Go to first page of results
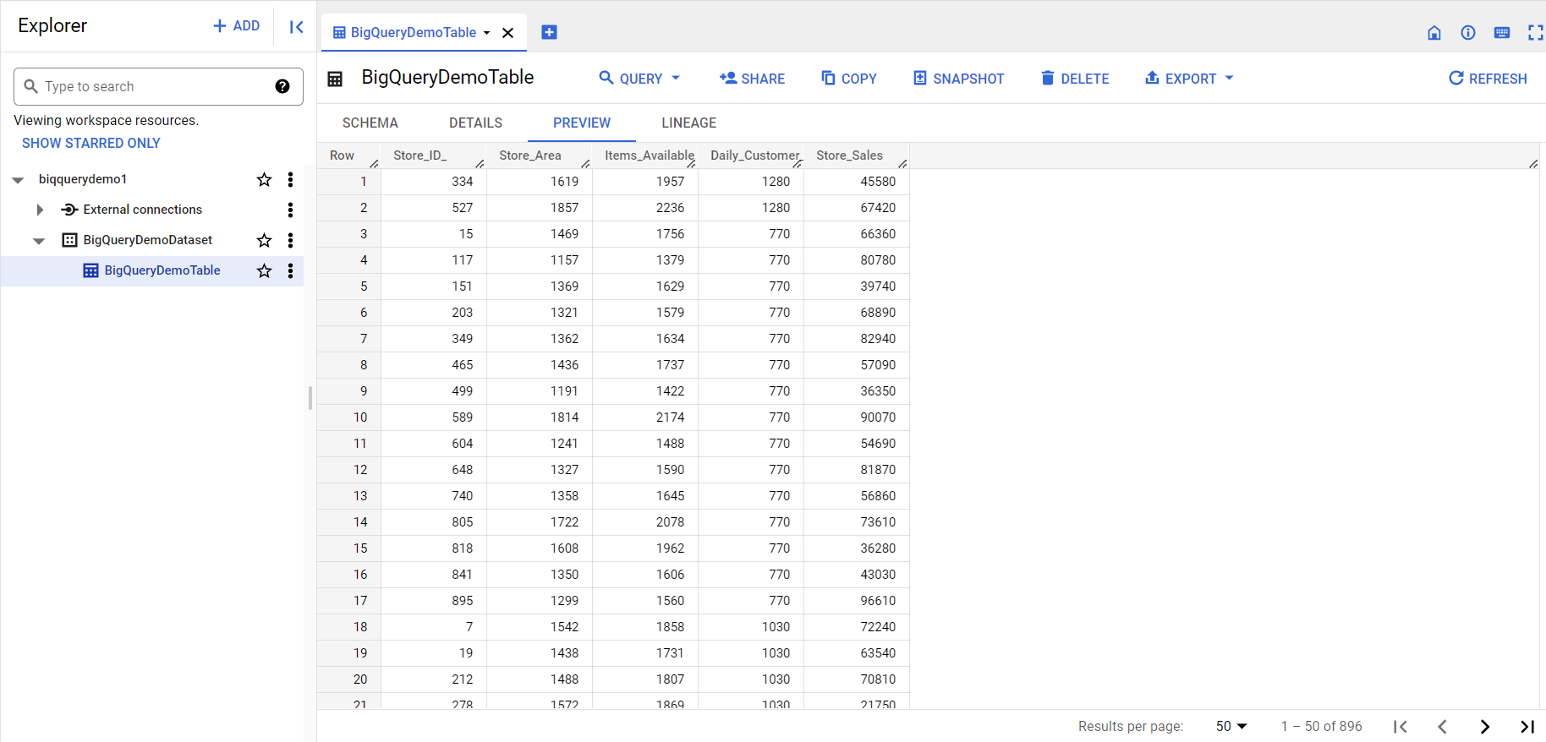 pos(1401,727)
